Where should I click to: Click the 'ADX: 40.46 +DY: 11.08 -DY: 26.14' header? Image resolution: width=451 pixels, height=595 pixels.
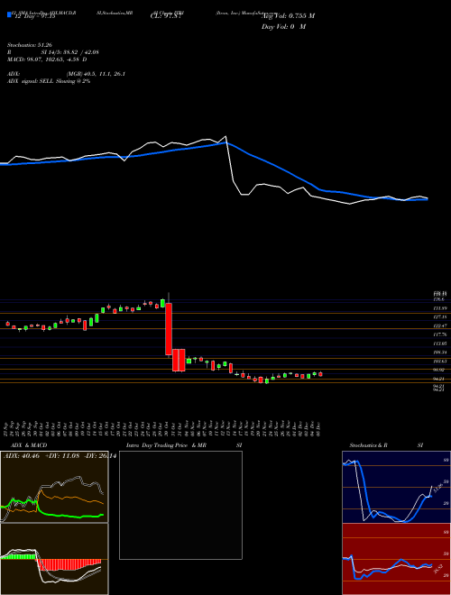tap(60, 456)
